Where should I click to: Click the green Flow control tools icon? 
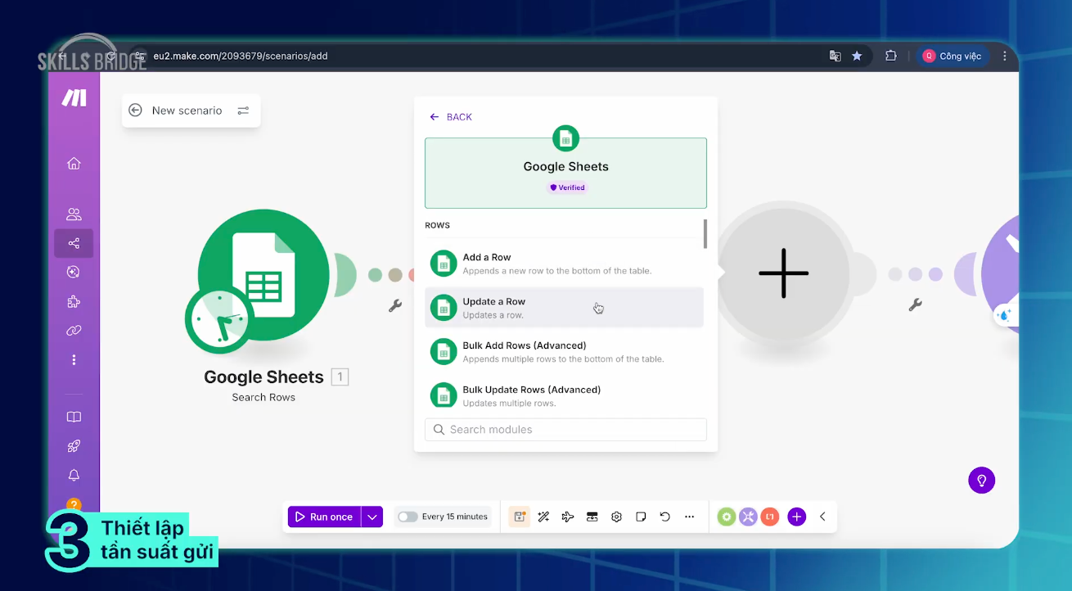pos(727,517)
